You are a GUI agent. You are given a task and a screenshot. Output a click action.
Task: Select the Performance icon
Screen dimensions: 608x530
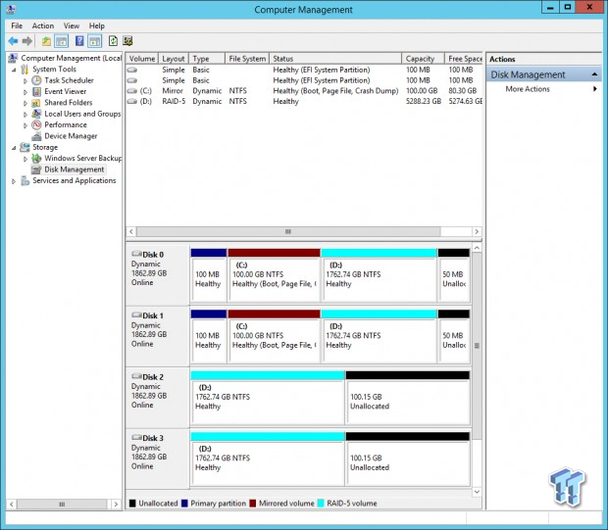tap(36, 124)
